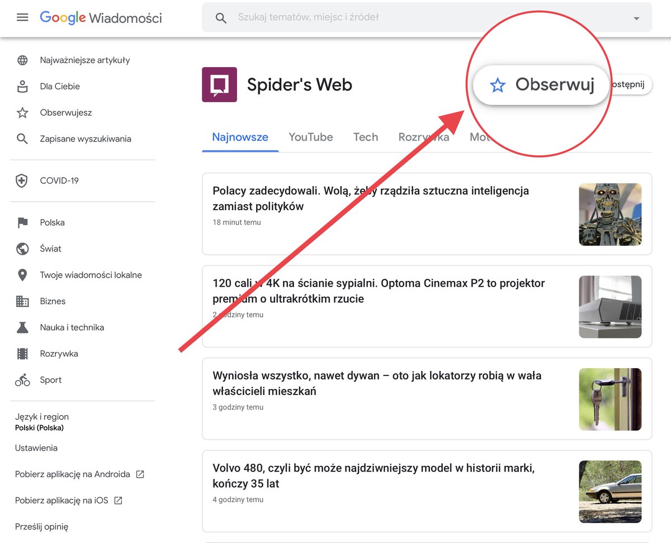
Task: Click the Nauka i technika flask icon
Action: 22,327
